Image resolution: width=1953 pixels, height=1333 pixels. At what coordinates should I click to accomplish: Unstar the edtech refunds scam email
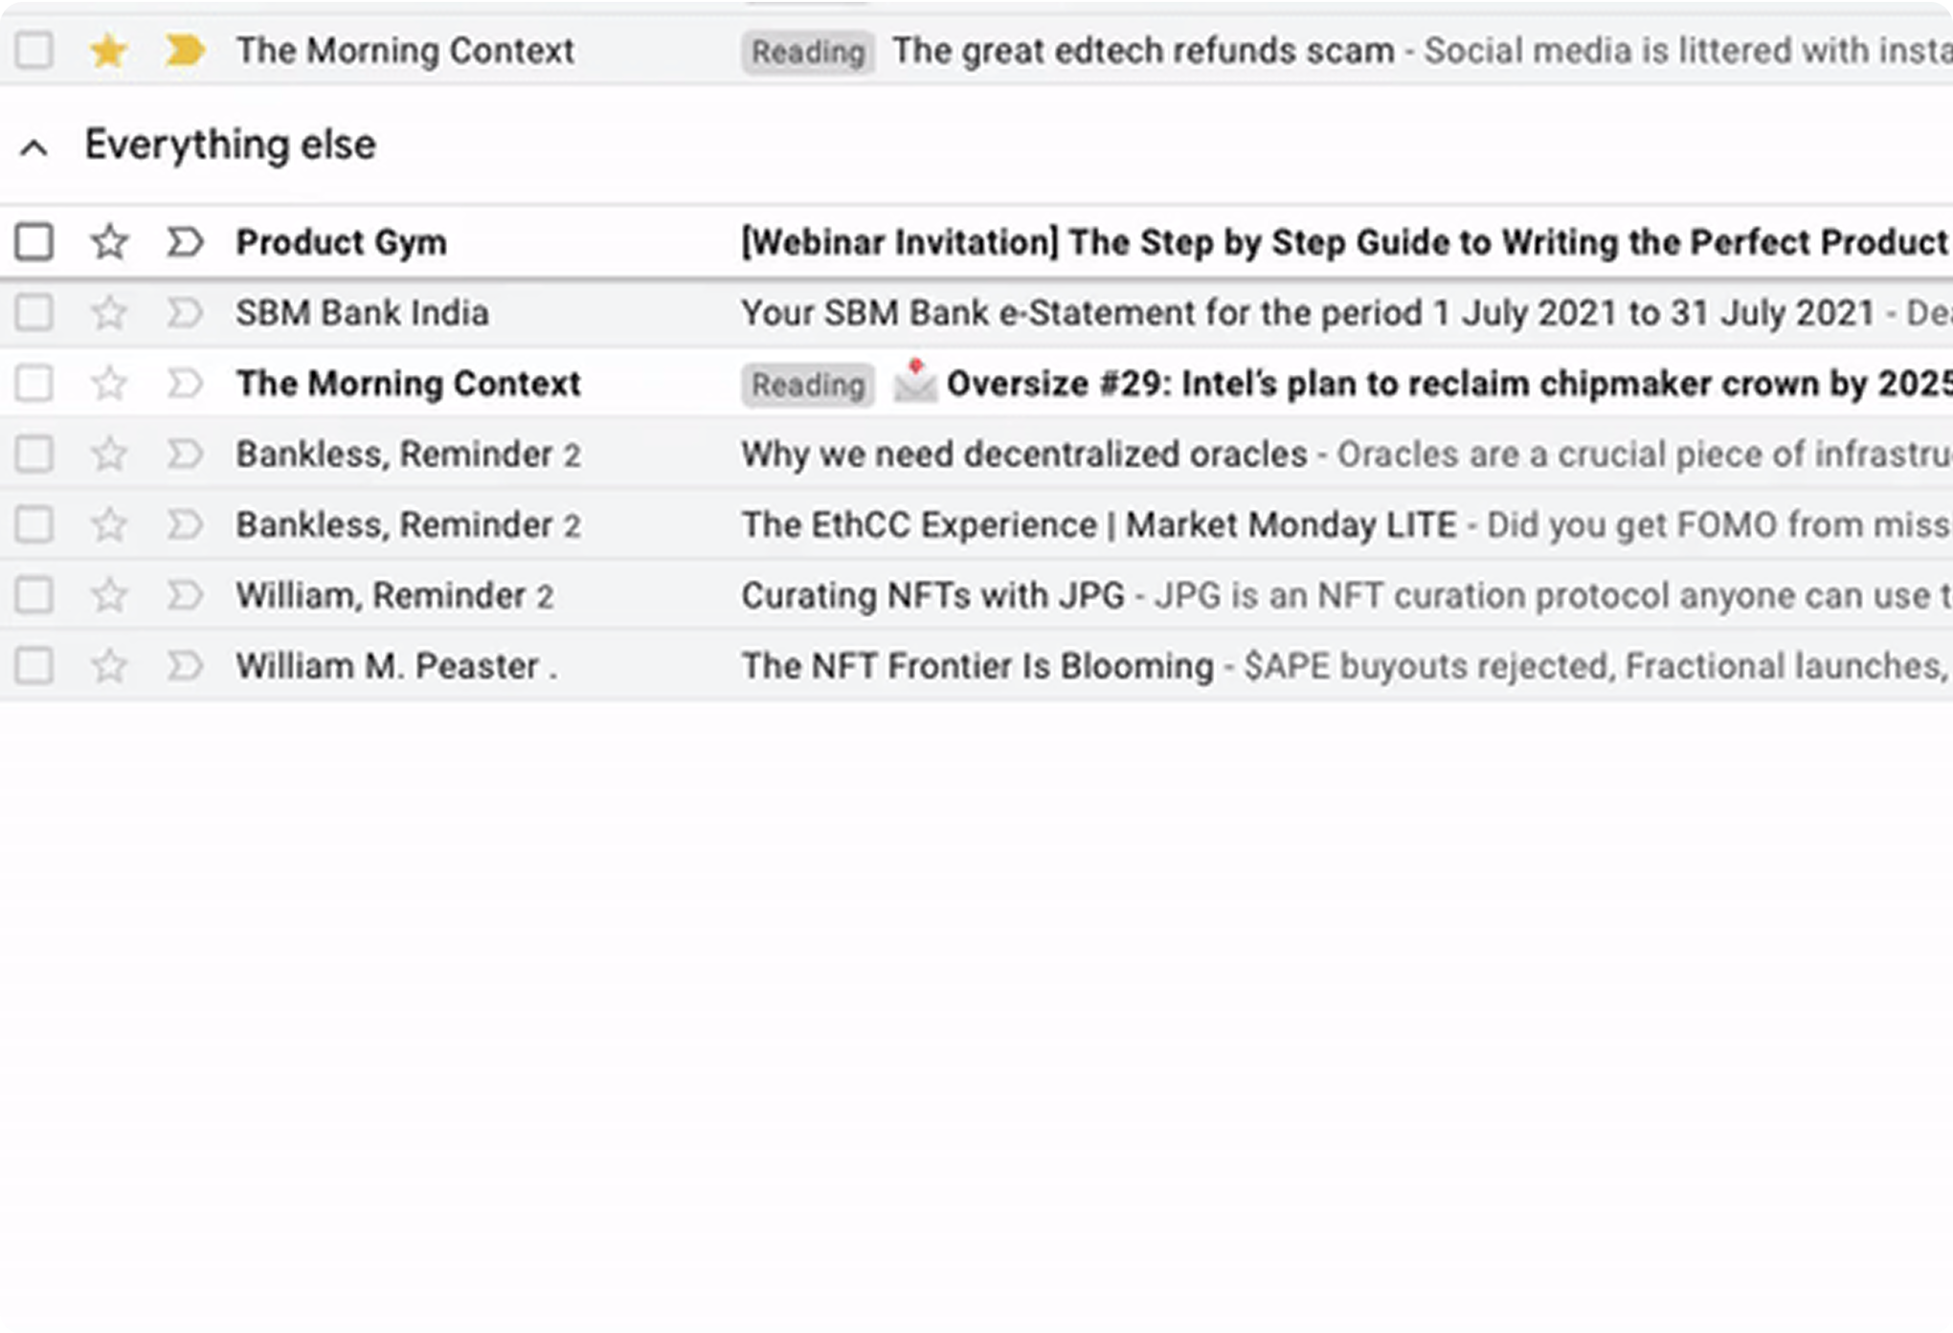(109, 51)
